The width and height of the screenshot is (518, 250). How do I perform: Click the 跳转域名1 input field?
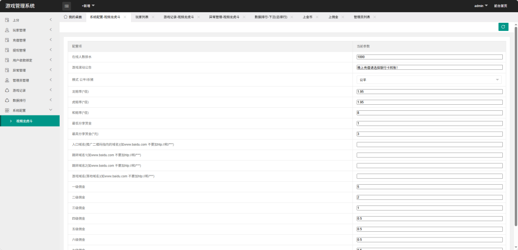point(429,155)
